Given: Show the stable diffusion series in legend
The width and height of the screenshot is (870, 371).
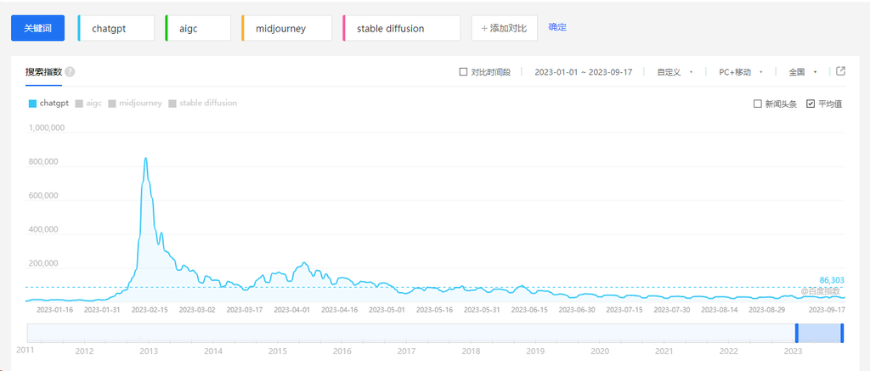Looking at the screenshot, I should coord(202,103).
